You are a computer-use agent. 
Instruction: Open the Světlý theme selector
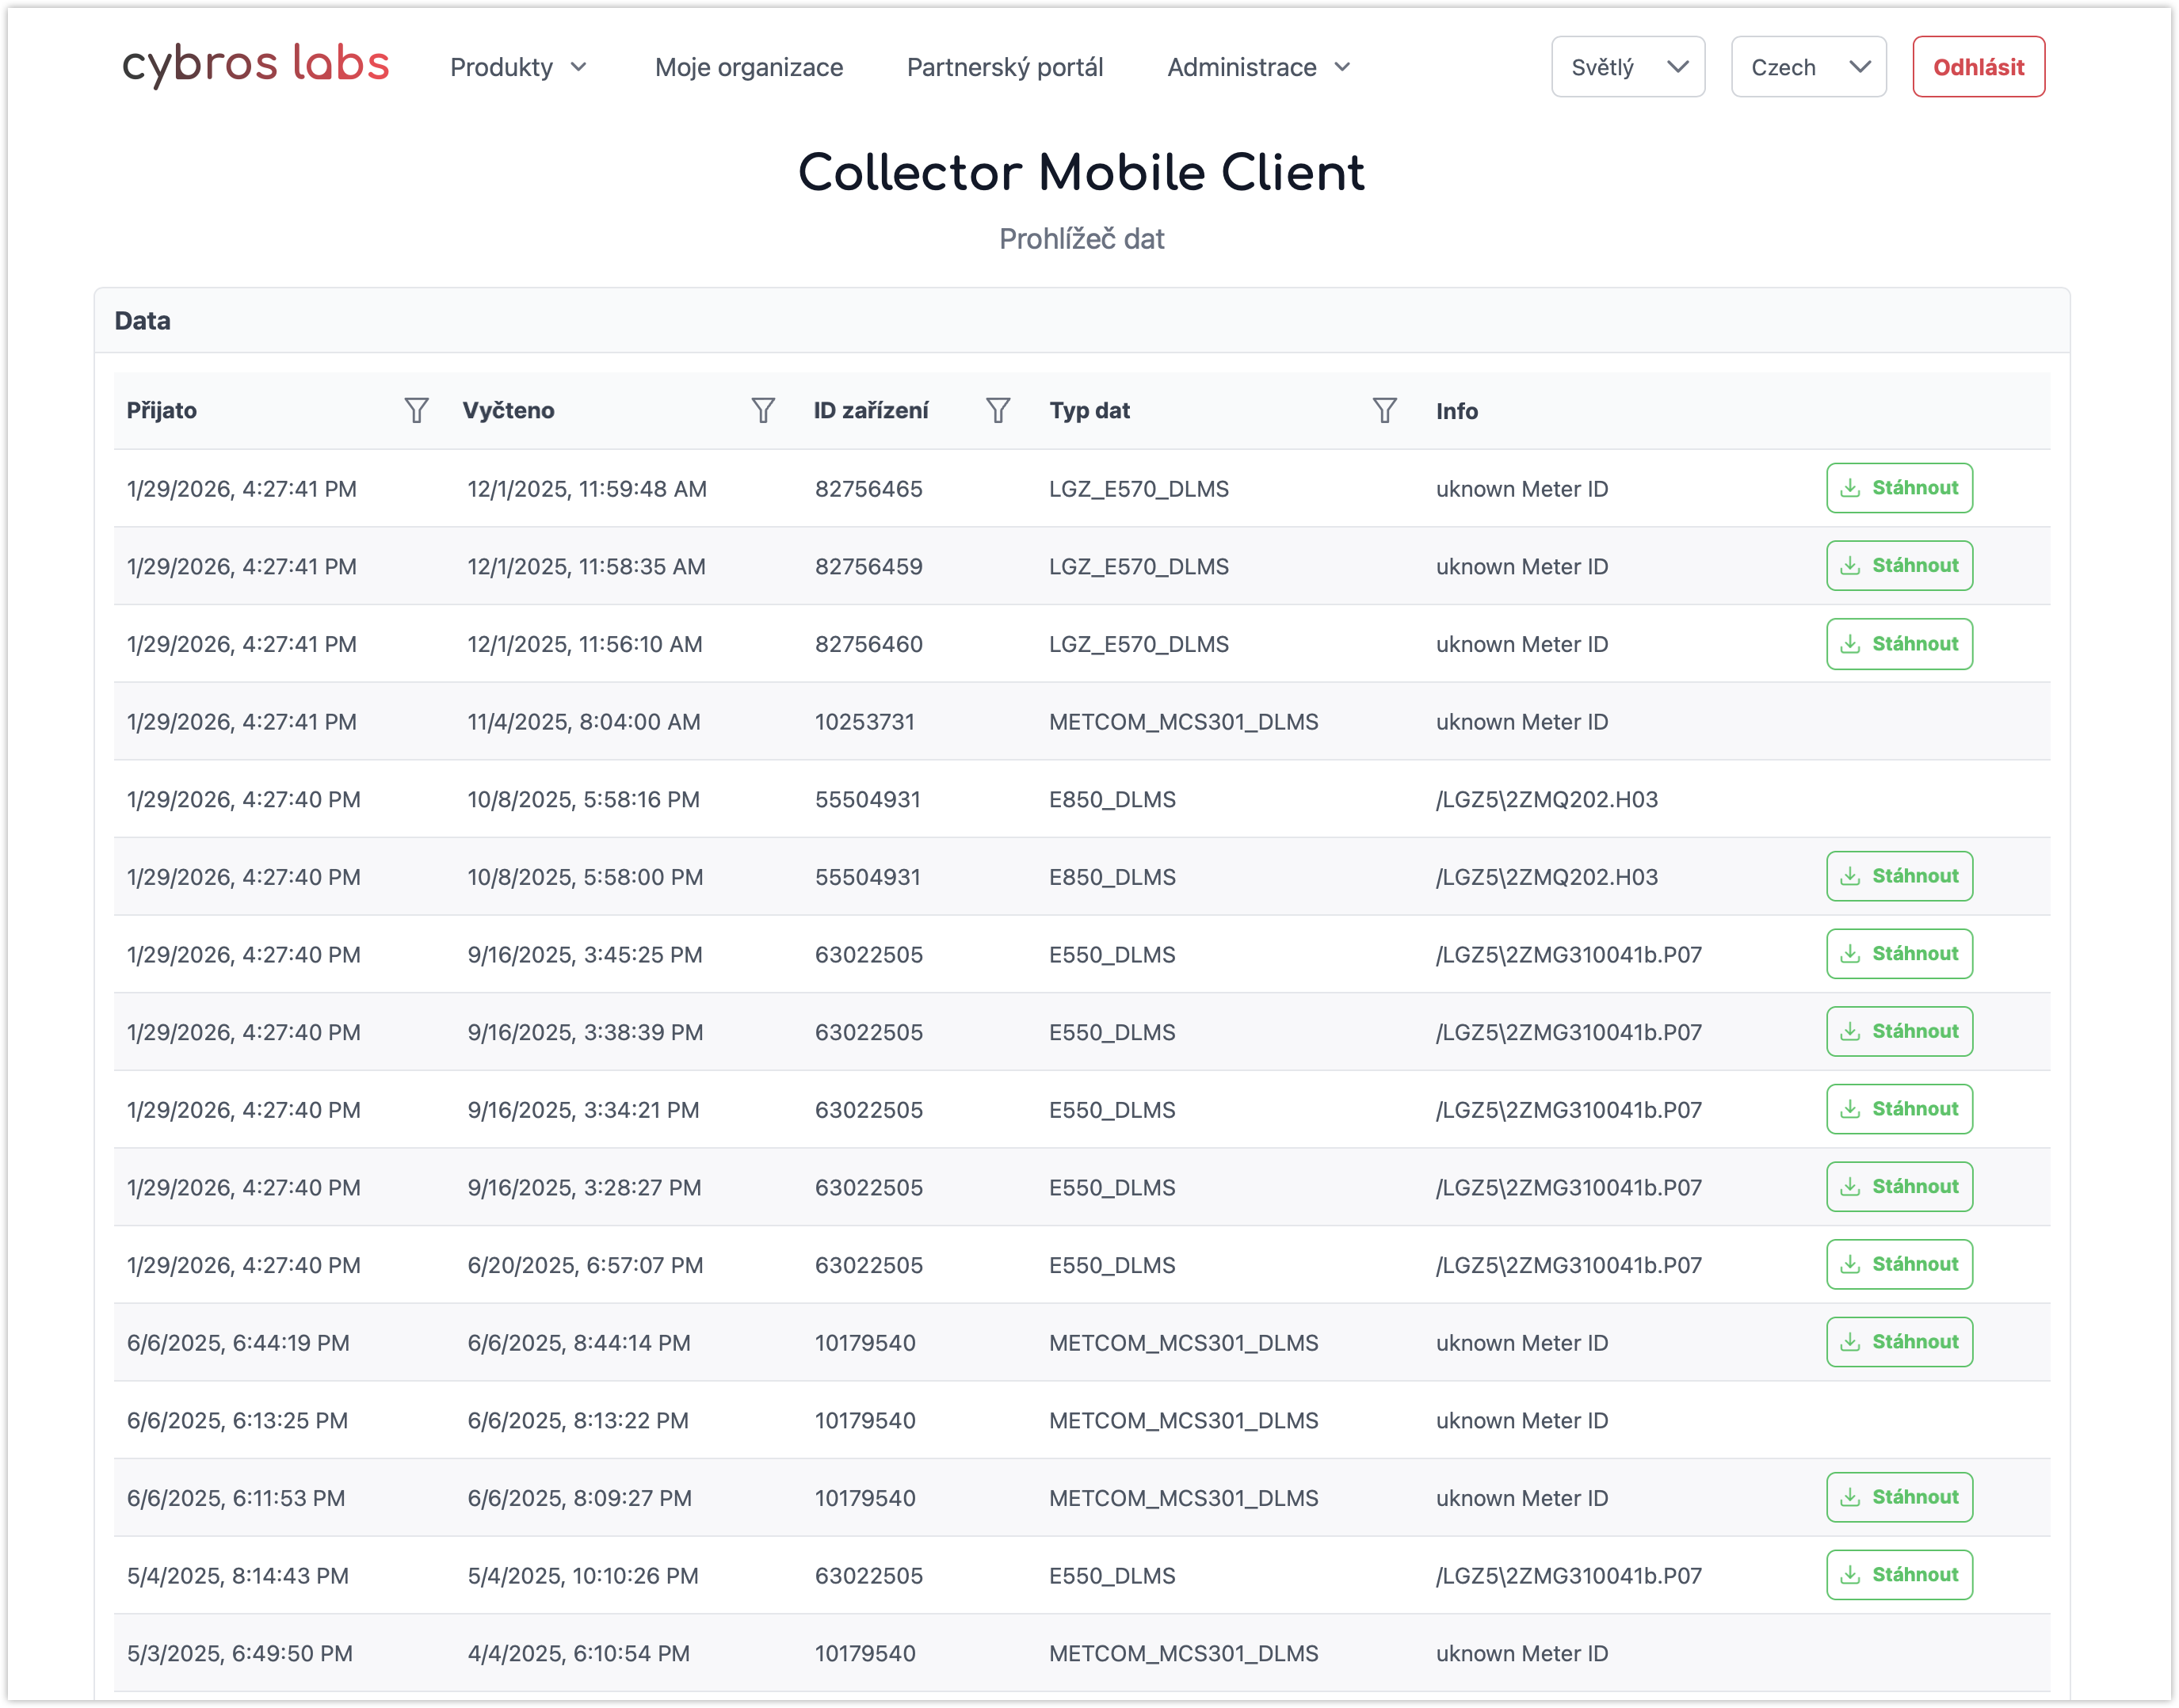click(1627, 67)
